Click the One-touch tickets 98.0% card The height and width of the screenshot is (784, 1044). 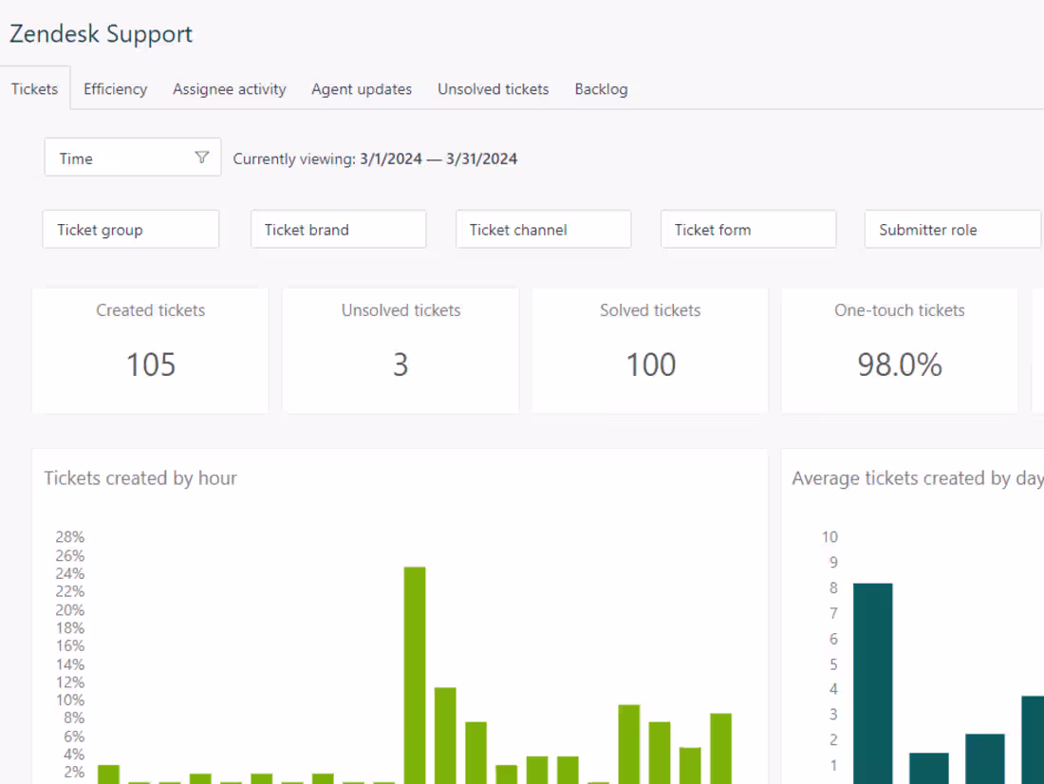click(899, 350)
